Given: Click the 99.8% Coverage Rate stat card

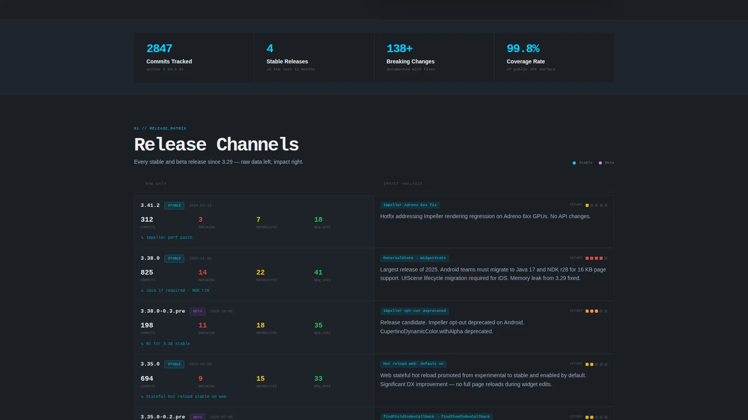Looking at the screenshot, I should [x=554, y=58].
